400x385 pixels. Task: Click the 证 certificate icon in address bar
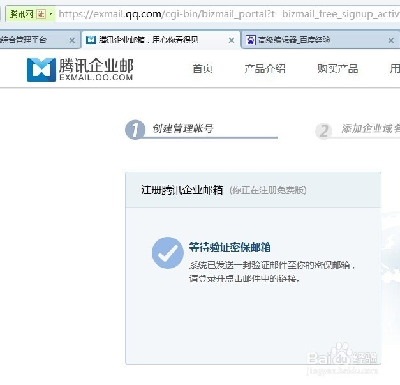point(41,13)
